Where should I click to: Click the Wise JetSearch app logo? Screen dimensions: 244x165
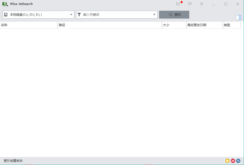5,4
